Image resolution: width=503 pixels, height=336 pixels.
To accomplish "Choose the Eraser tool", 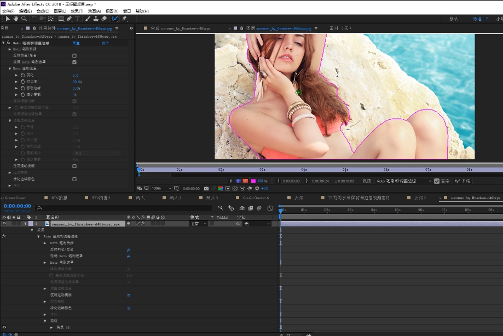I will point(105,19).
